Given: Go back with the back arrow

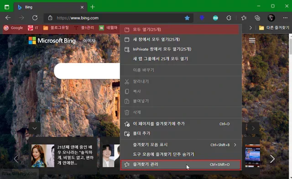Looking at the screenshot, I should point(8,18).
